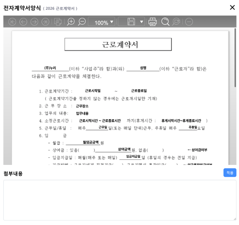This screenshot has height=225, width=239.
Task: Click the page layout icon after the navigation arrows
Action: pyautogui.click(x=58, y=22)
